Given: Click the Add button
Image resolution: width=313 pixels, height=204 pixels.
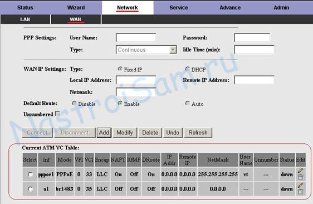Looking at the screenshot, I should pos(104,133).
